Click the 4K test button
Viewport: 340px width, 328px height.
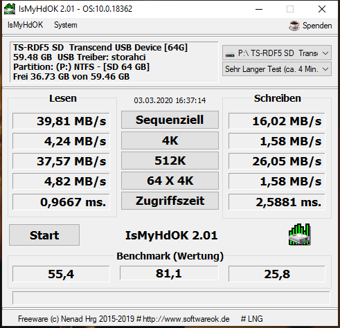click(x=170, y=140)
